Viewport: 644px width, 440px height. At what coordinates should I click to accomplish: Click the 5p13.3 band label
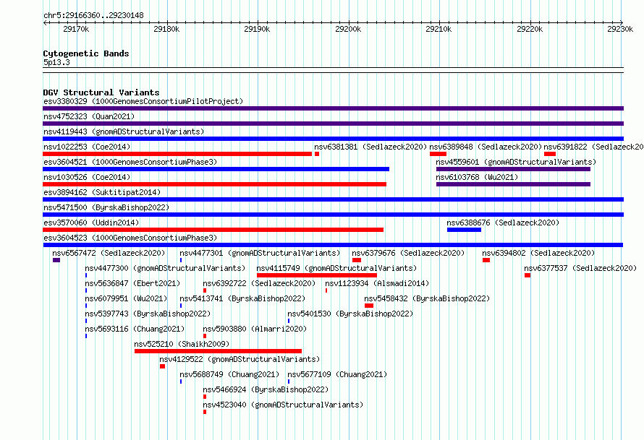click(56, 62)
